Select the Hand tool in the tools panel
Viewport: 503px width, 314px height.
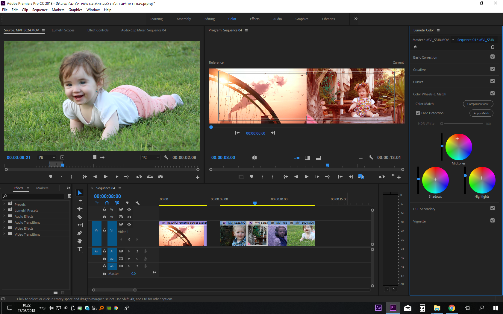pyautogui.click(x=80, y=241)
